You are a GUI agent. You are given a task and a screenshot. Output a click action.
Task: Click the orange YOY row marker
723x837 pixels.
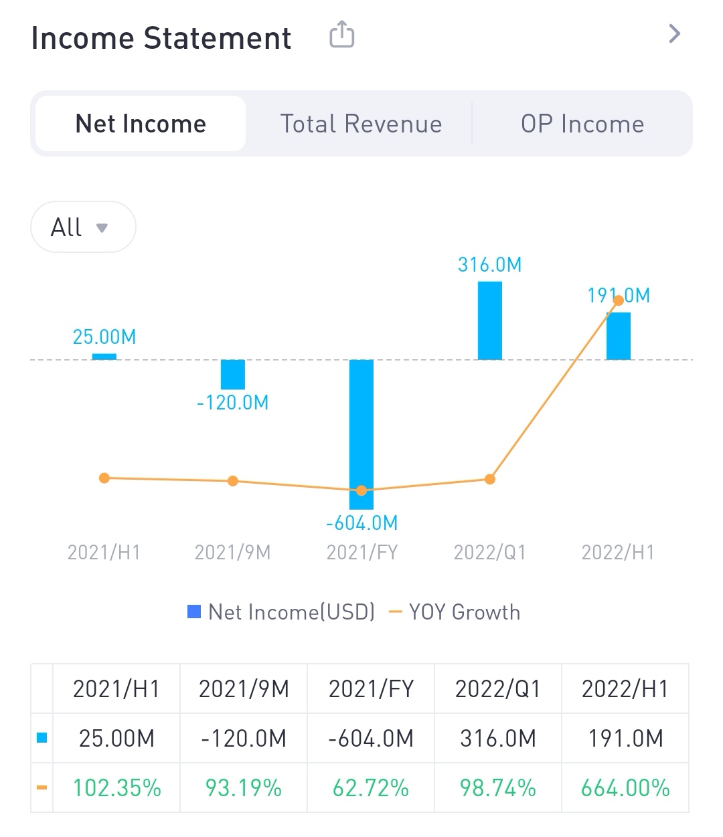[x=42, y=787]
